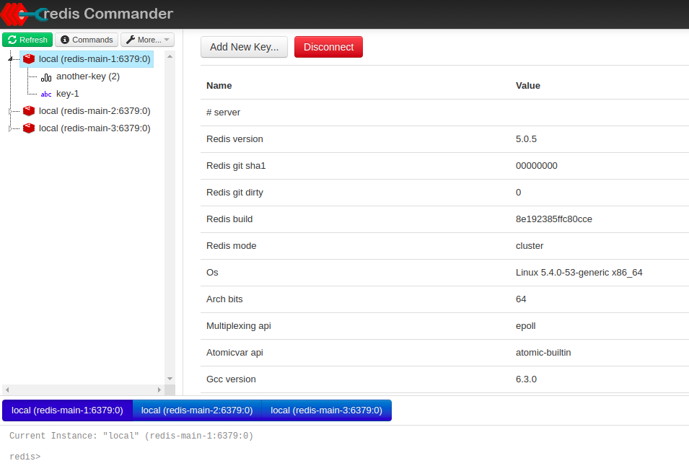This screenshot has height=466, width=689.
Task: Click the red Redis cube icon beside redis-main-1
Action: [28, 58]
